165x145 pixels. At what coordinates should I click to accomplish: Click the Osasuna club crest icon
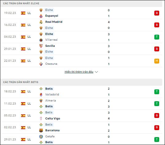pyautogui.click(x=41, y=64)
